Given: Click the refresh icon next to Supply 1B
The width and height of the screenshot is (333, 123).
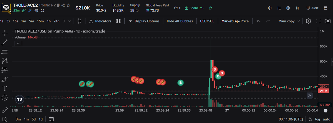Looking at the screenshot, I should tap(137, 10).
